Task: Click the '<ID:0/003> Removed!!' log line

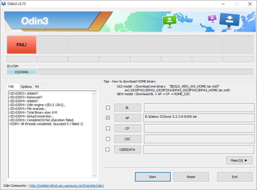Action: point(26,97)
